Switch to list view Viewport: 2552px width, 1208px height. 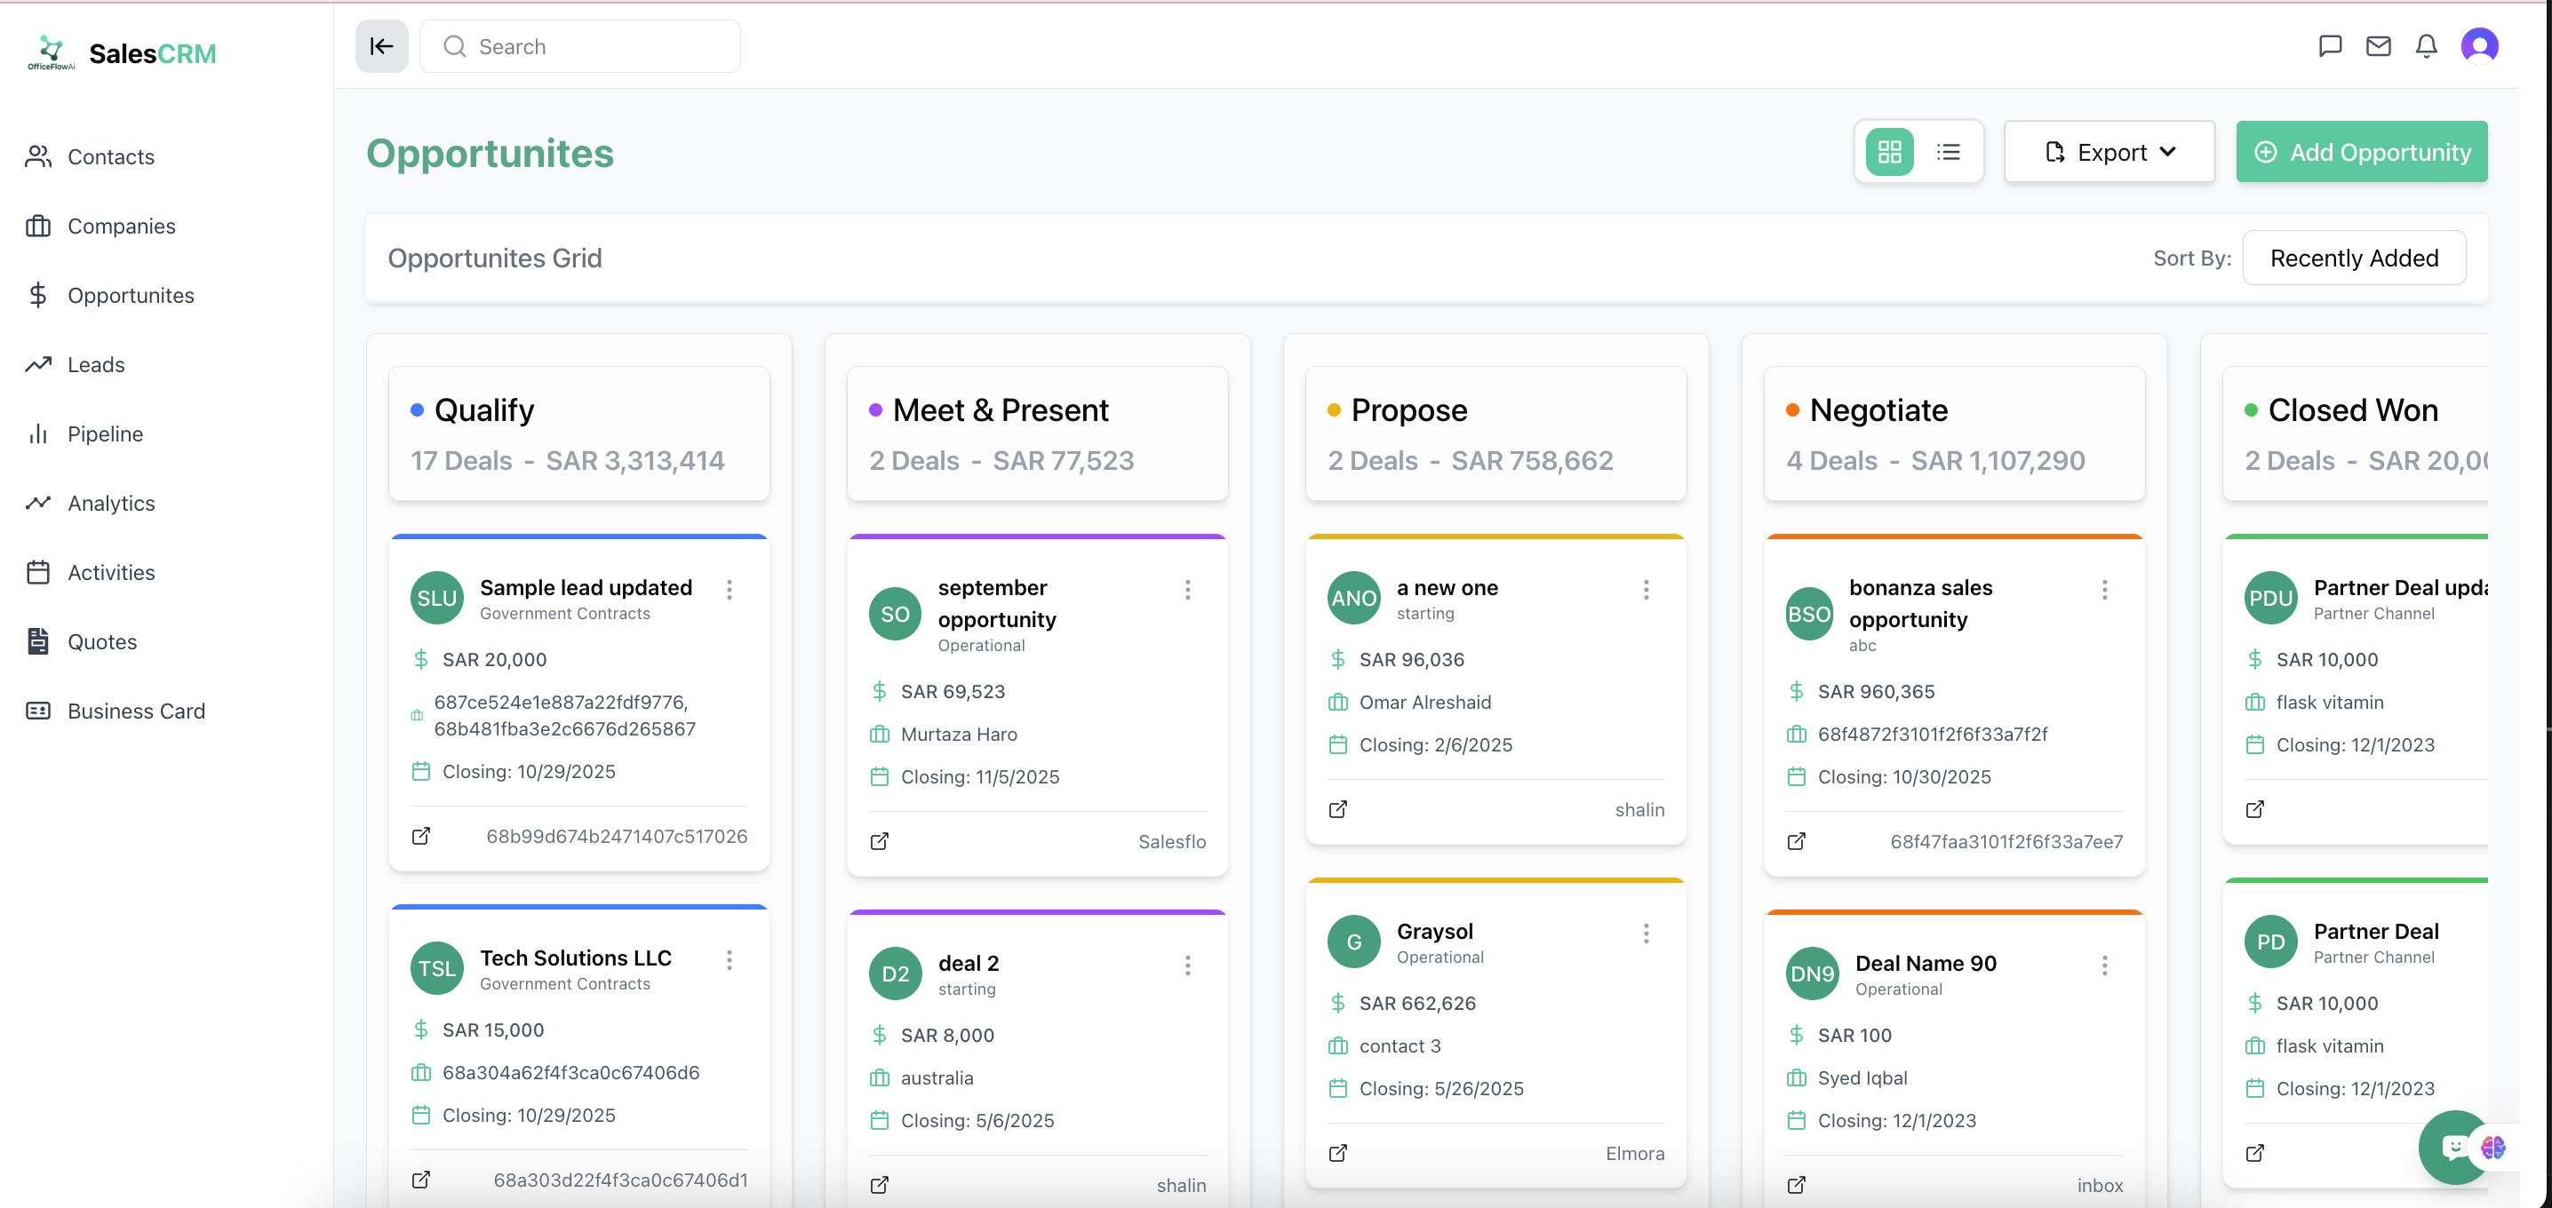[1948, 153]
